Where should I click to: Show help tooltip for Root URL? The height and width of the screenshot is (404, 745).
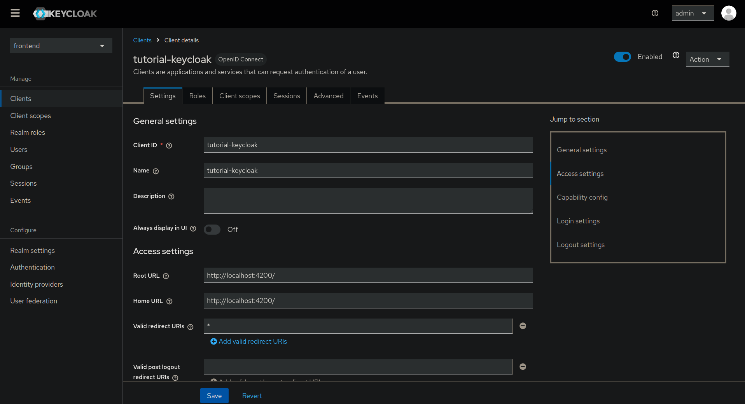tap(166, 276)
